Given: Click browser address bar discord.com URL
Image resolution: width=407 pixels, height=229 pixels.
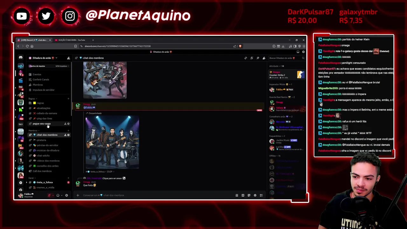Looking at the screenshot, I should coord(118,46).
